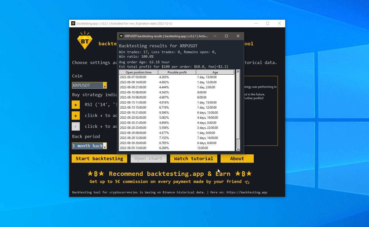Open the Watch tutorial button
This screenshot has width=369, height=227.
click(193, 159)
